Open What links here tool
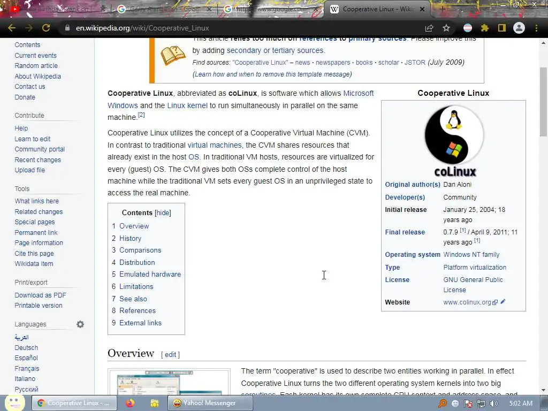 (x=37, y=201)
